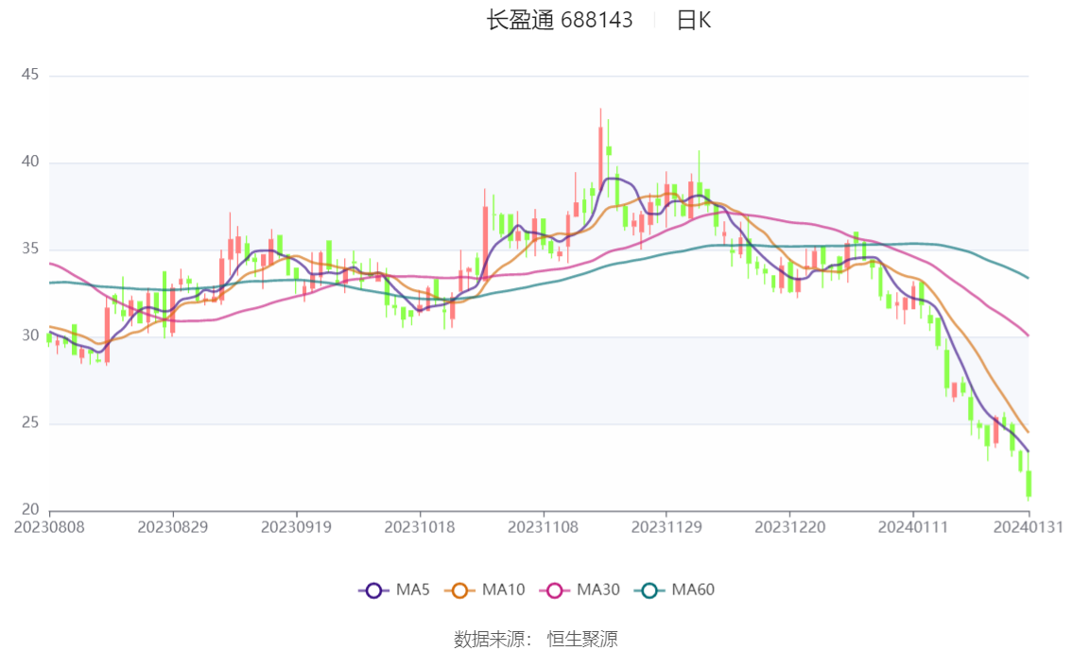The height and width of the screenshot is (651, 1072).
Task: Click the x-axis date 20240111
Action: (x=913, y=527)
